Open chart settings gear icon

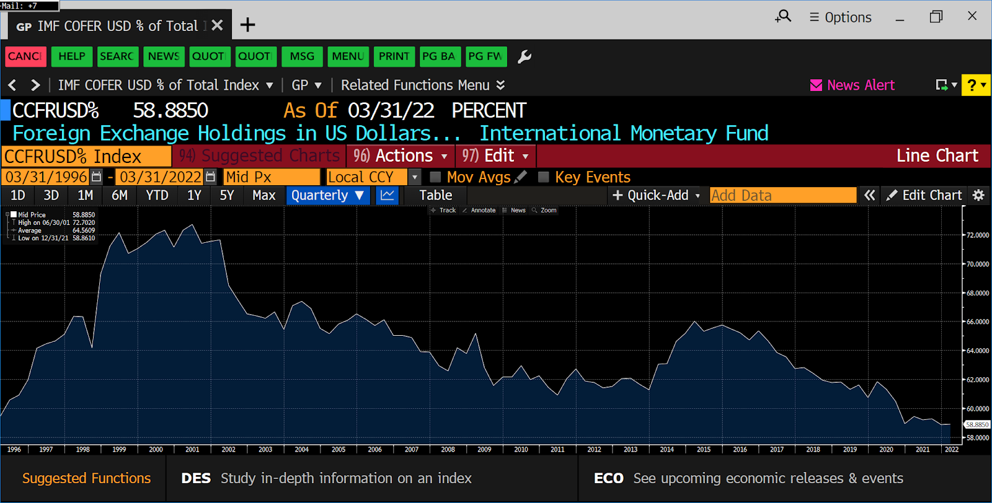(978, 195)
